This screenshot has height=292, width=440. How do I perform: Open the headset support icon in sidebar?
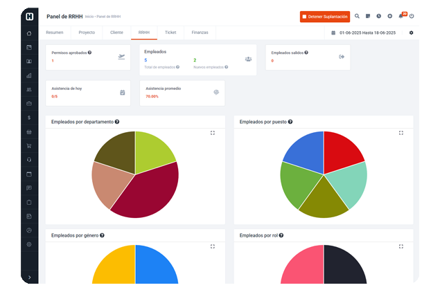click(29, 160)
